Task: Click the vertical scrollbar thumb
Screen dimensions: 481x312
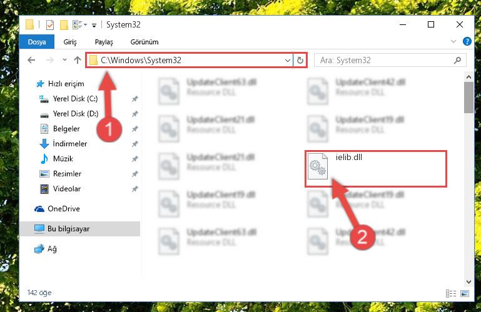Action: click(x=468, y=98)
